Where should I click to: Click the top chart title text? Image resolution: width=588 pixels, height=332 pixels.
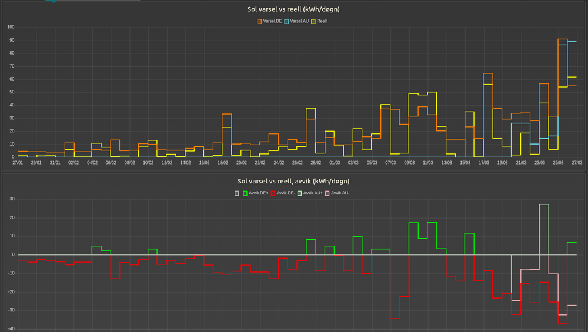tap(293, 9)
